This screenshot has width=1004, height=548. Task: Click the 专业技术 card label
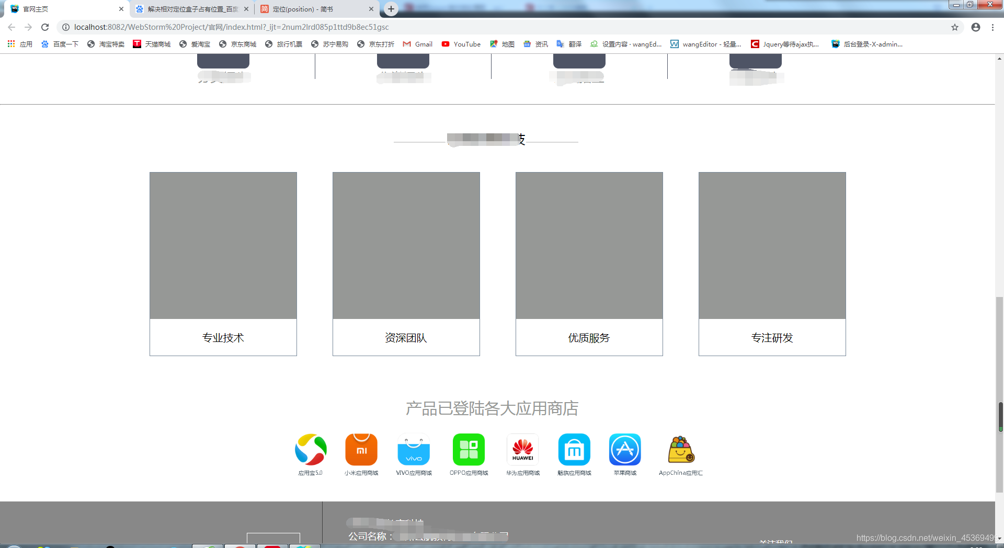coord(223,338)
